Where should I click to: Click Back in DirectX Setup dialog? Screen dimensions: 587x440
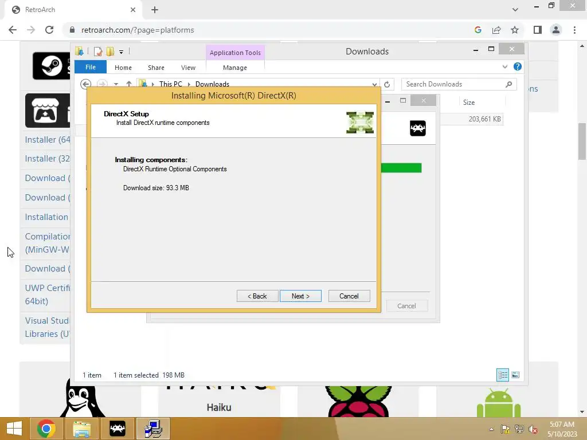point(257,296)
